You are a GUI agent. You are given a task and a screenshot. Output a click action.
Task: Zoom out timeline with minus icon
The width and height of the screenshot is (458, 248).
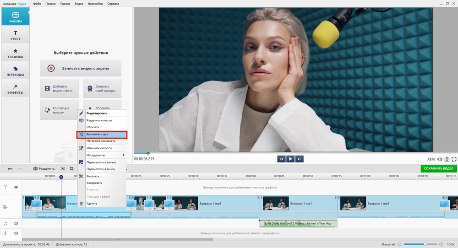tap(400, 244)
